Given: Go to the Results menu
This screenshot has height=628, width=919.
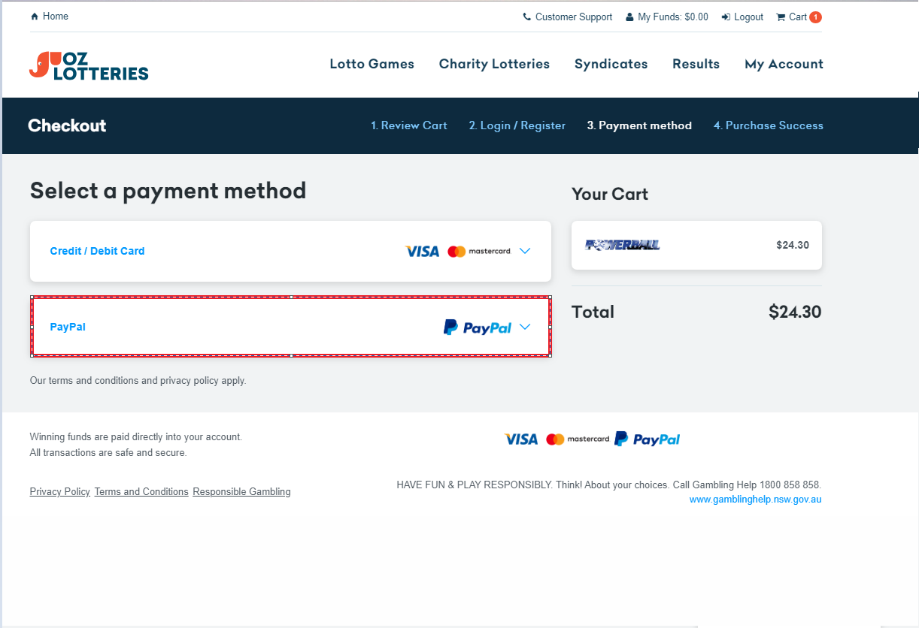Looking at the screenshot, I should pos(696,64).
